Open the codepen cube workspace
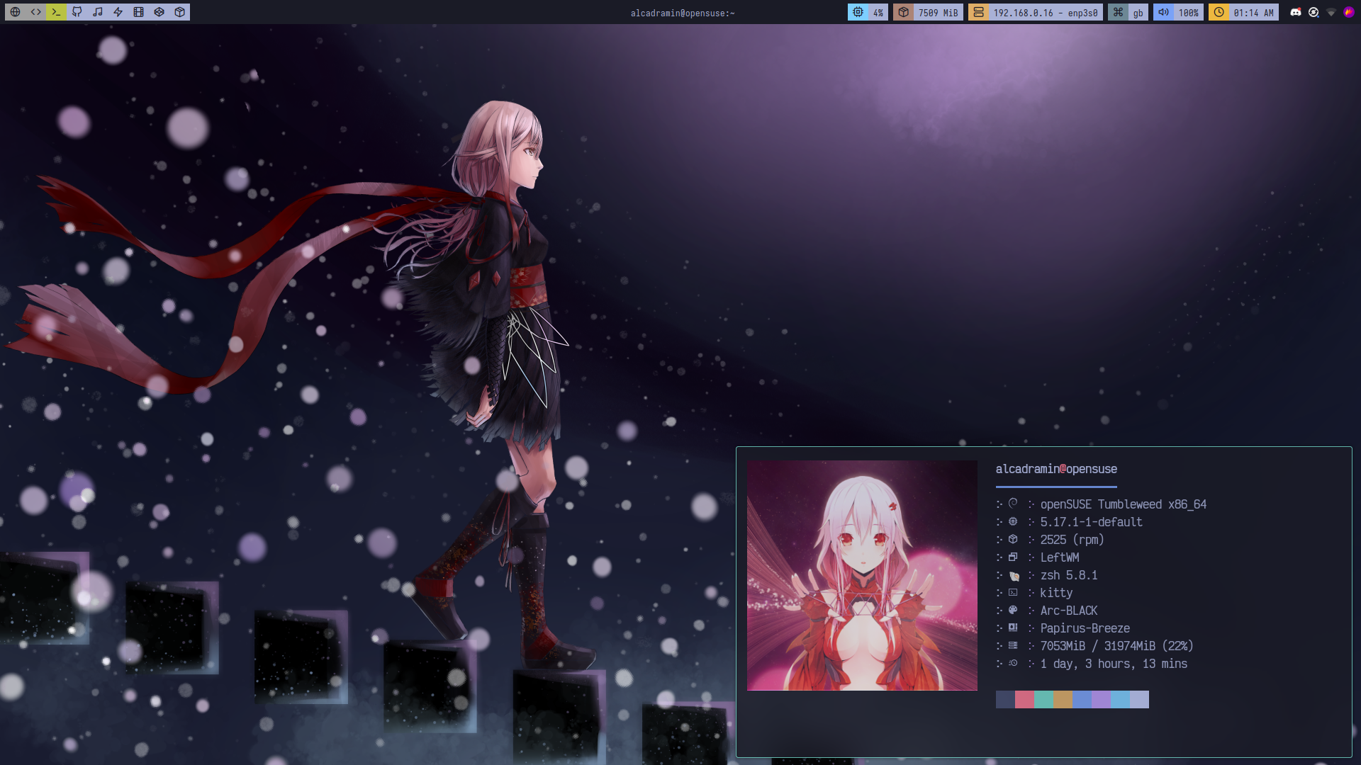1361x765 pixels. point(159,12)
